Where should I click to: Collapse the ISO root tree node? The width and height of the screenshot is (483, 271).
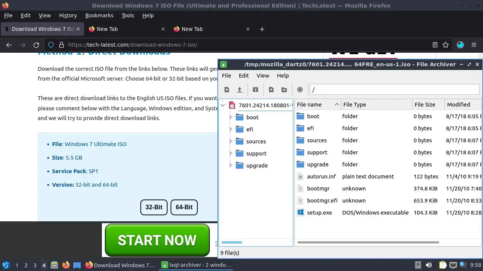223,105
